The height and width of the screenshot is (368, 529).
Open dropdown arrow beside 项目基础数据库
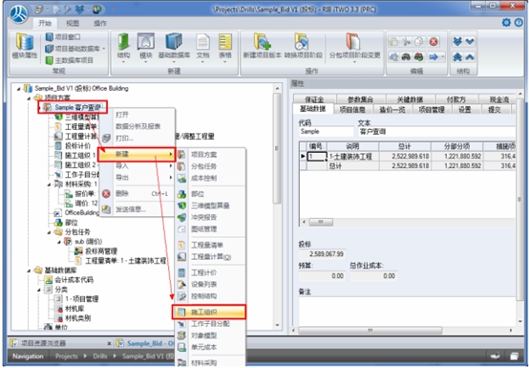(104, 49)
